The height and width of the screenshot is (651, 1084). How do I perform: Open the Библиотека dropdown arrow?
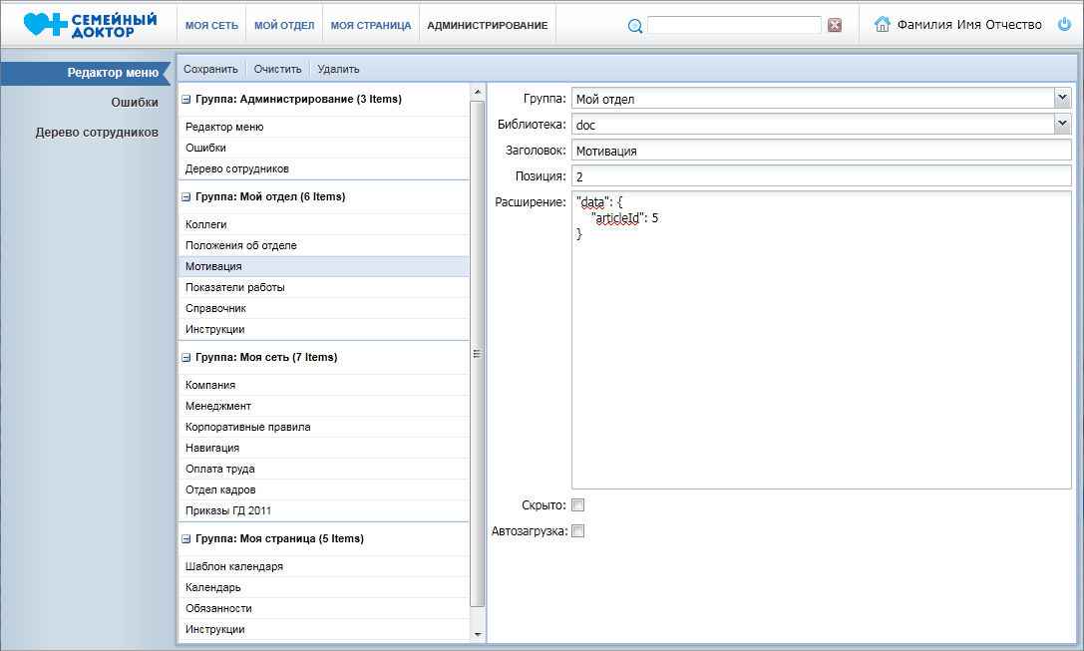(1063, 125)
